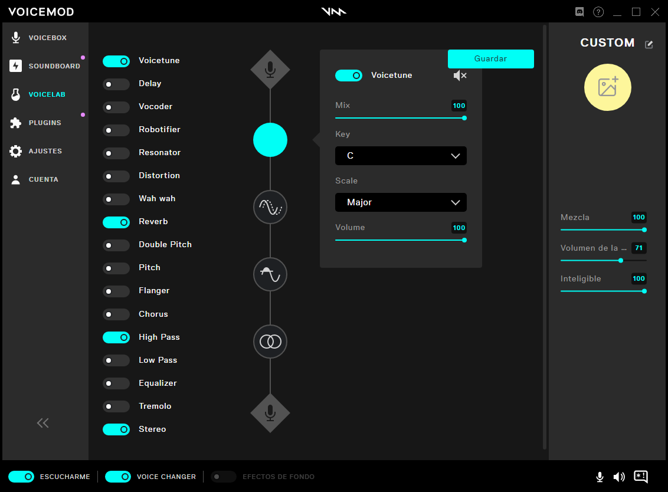The width and height of the screenshot is (668, 492).
Task: Mute the Voicetune effect speaker icon
Action: (460, 76)
